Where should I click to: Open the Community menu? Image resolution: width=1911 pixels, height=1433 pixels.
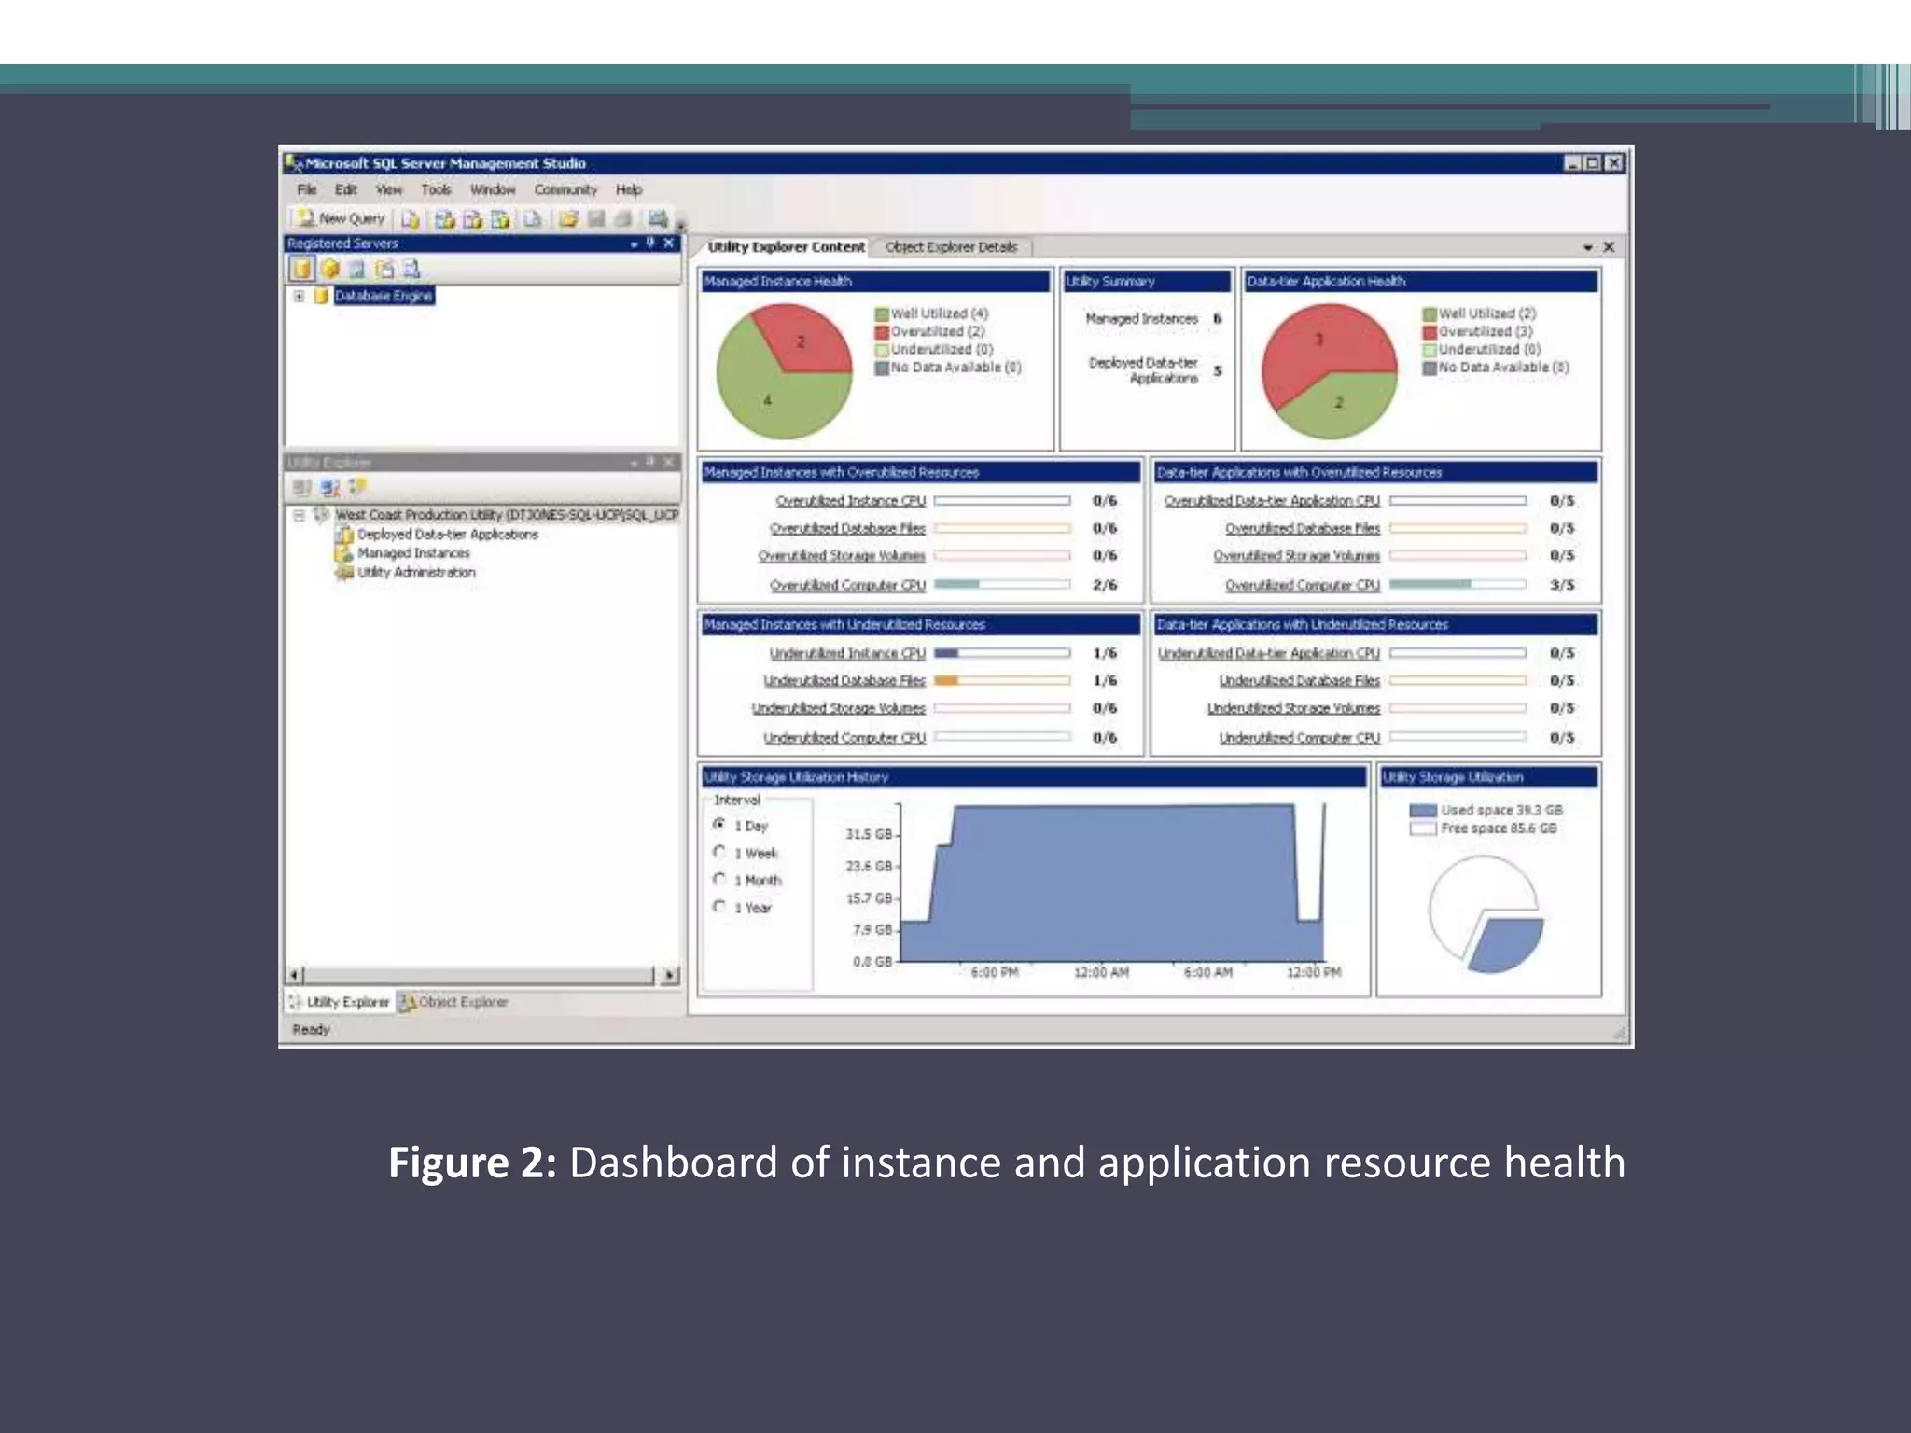(565, 189)
